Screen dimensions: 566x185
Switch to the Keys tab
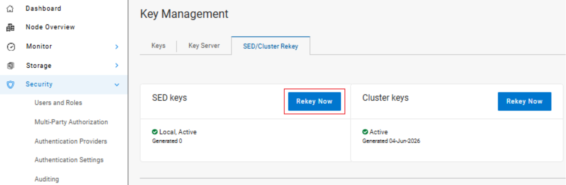point(158,46)
